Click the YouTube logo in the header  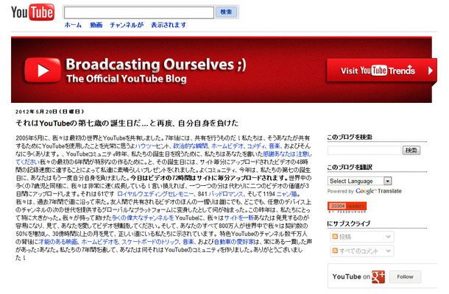[32, 12]
